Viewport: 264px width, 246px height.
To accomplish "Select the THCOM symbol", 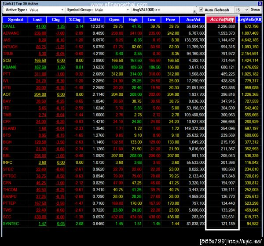I will pos(10,190).
